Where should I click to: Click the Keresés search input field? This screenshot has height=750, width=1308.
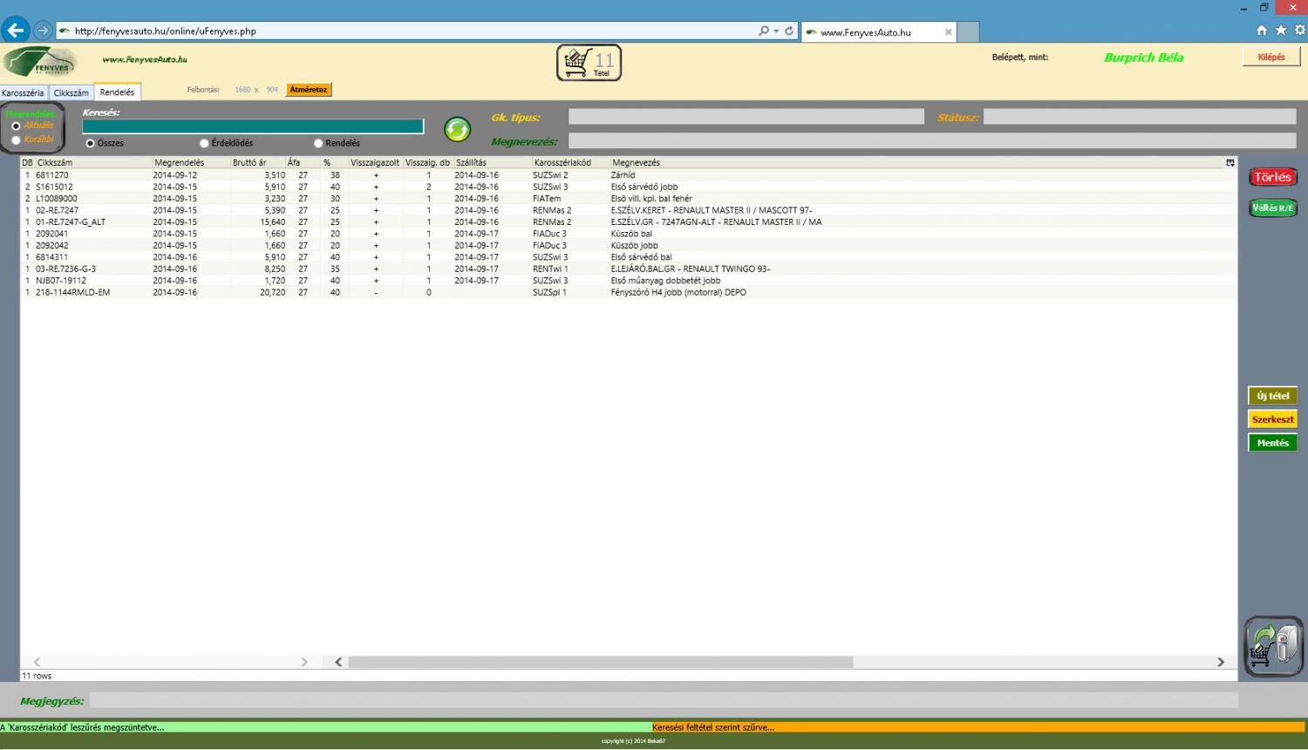(253, 126)
